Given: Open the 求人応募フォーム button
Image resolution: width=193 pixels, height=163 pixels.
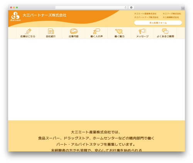Looking at the screenshot, I should [x=158, y=23].
